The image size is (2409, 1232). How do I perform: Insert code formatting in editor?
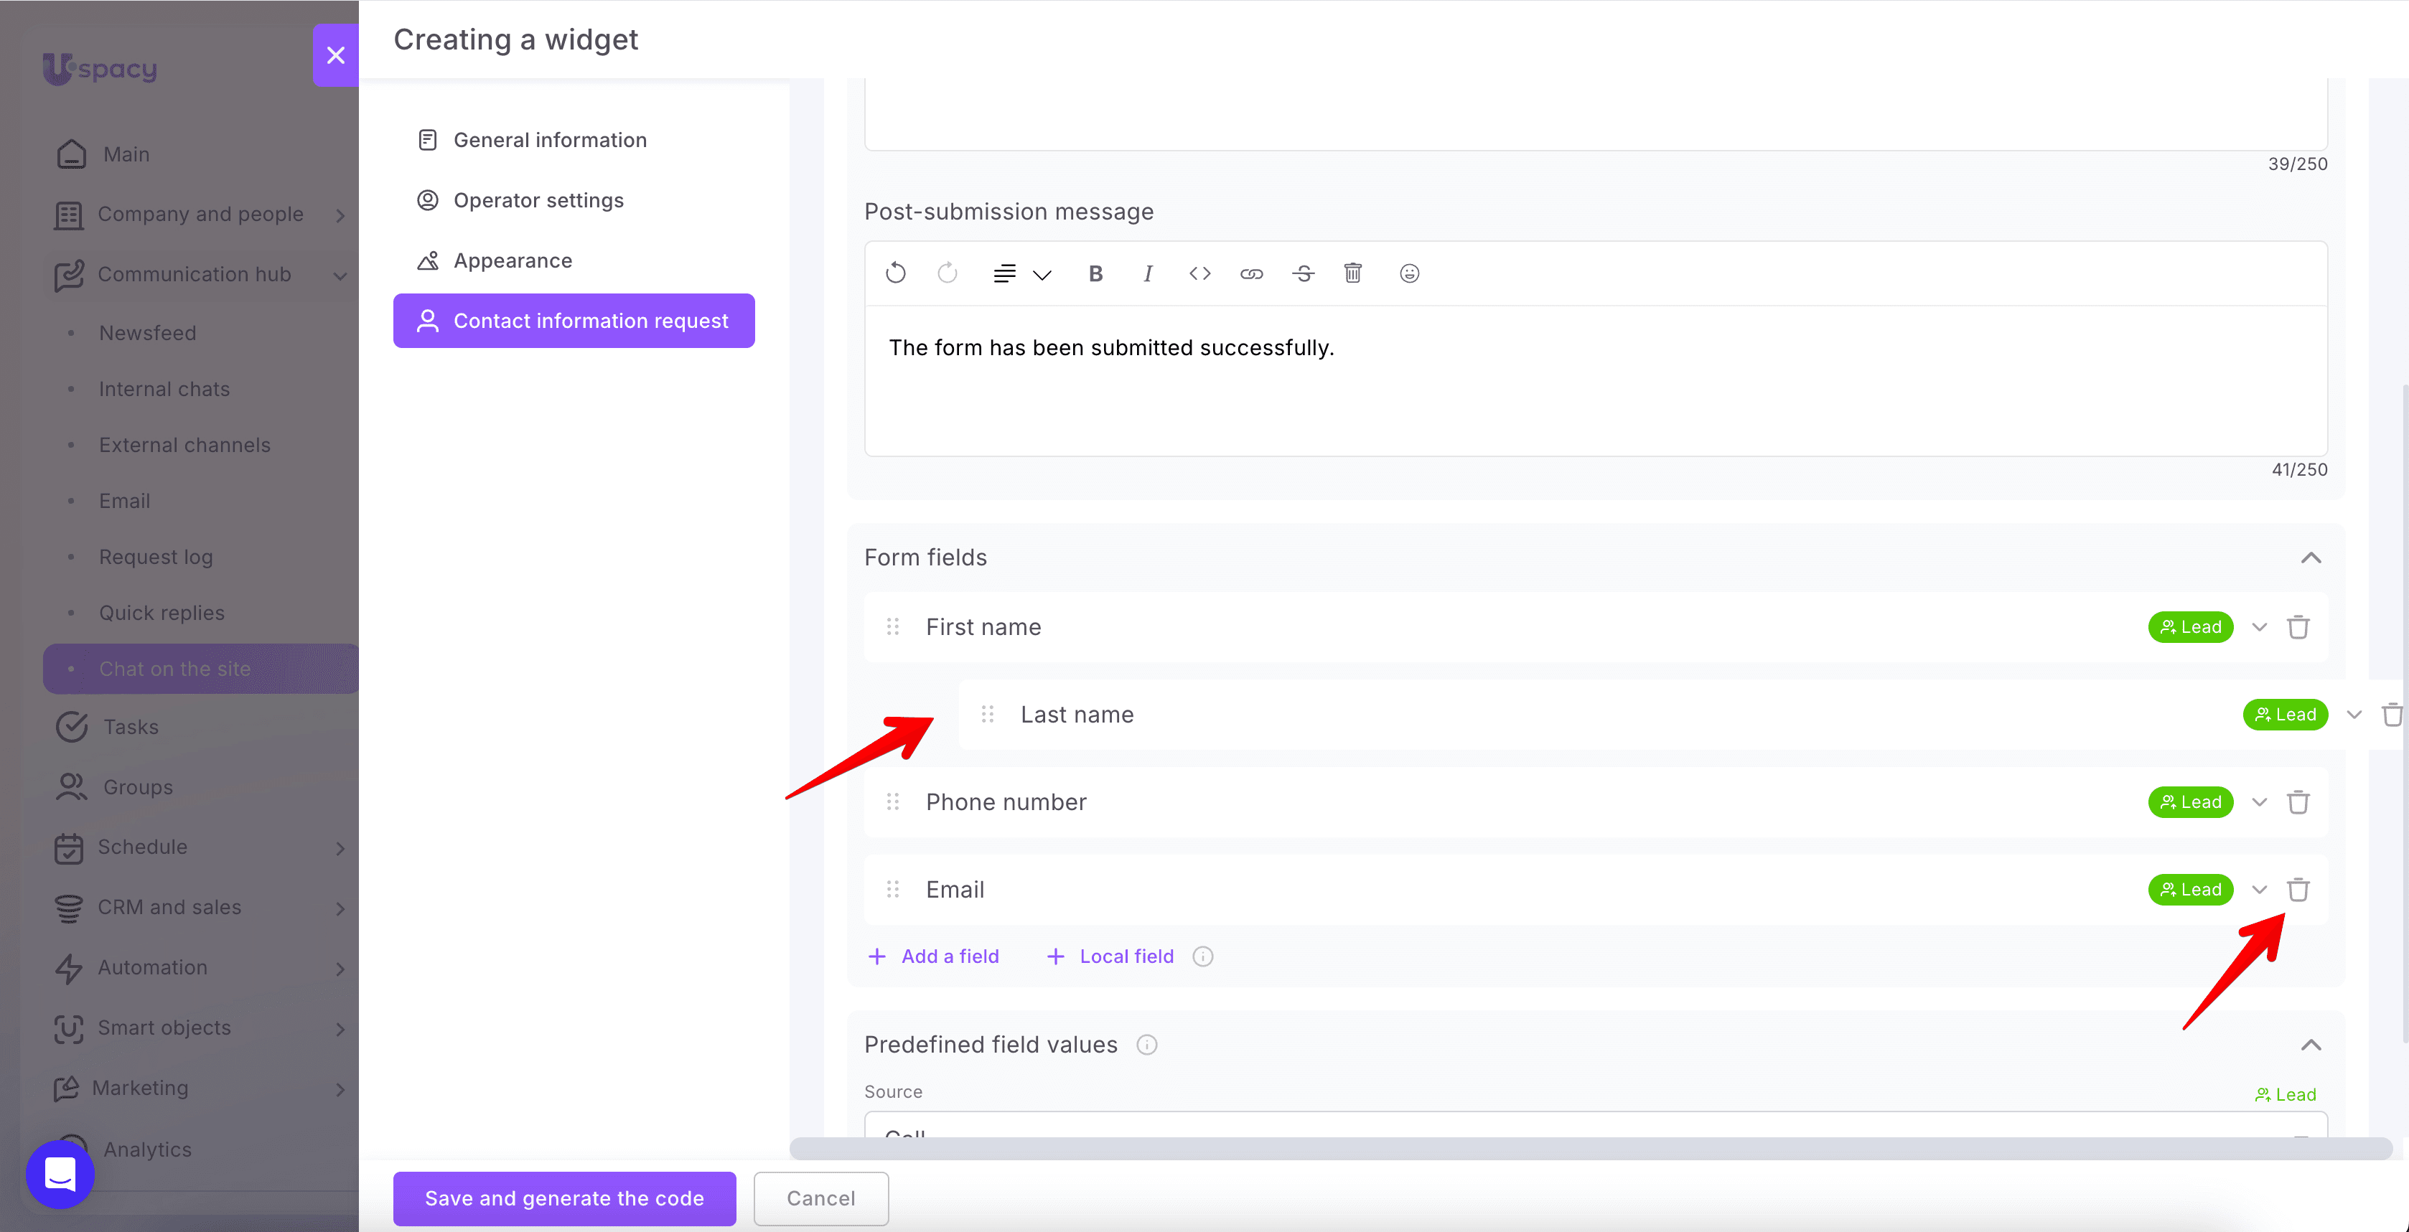pyautogui.click(x=1199, y=274)
